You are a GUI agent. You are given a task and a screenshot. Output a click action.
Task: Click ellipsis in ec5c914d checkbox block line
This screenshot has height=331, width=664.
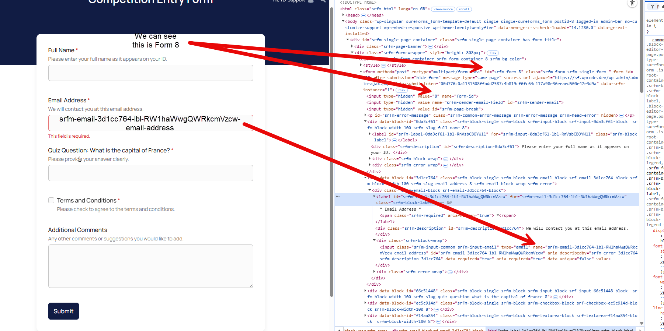tap(436, 310)
